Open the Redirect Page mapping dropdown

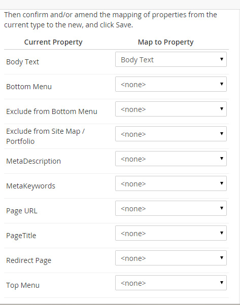(x=171, y=258)
